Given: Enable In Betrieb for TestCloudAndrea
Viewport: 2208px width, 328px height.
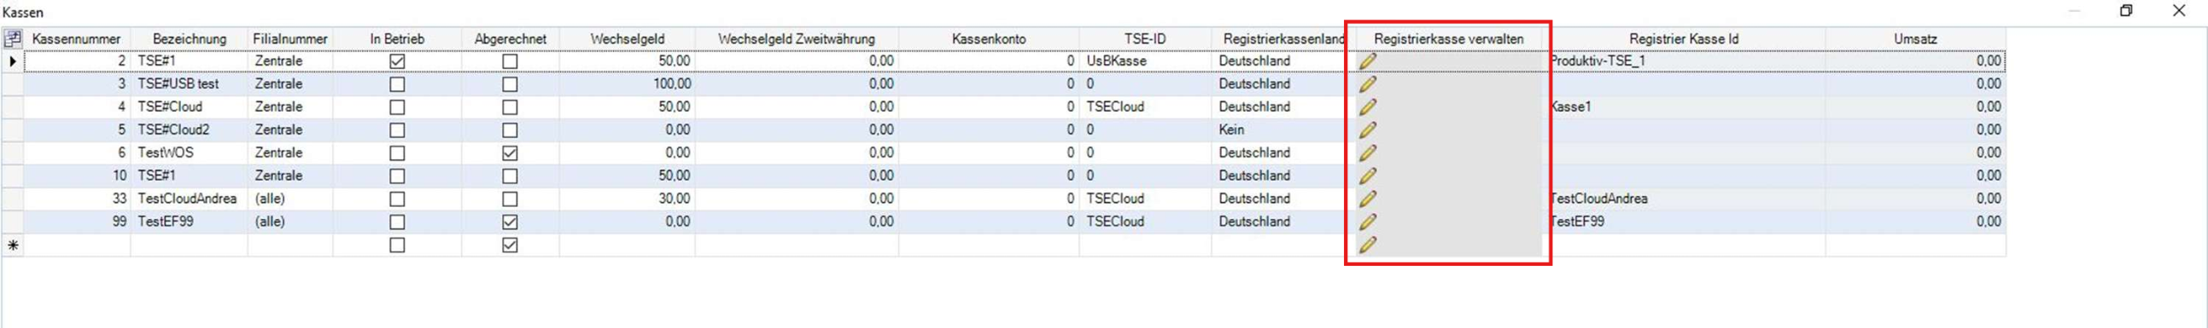Looking at the screenshot, I should click(397, 199).
